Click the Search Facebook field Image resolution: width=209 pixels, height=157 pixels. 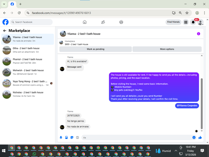(x=31, y=22)
